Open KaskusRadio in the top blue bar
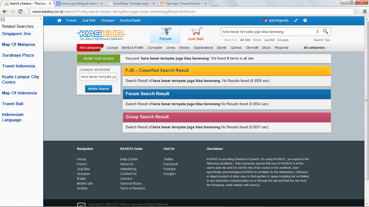Viewport: 369px width, 207px height. (130, 20)
